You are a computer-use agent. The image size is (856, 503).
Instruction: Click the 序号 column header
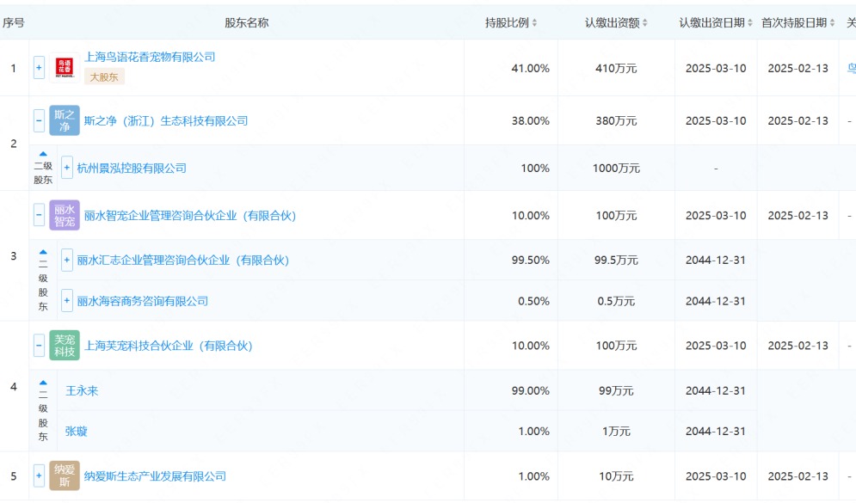click(14, 23)
